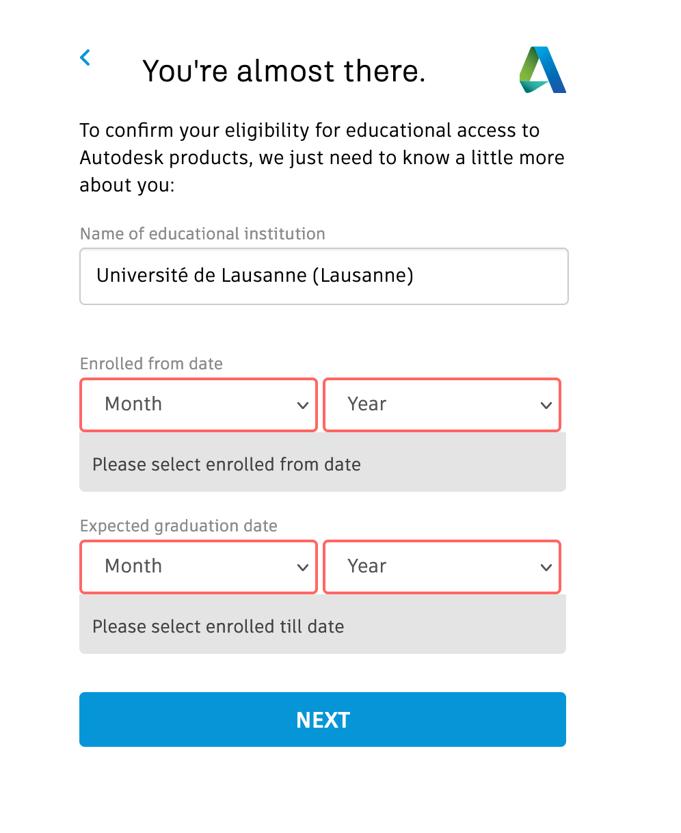Click the eligibility confirmation paragraph text
The height and width of the screenshot is (833, 681).
click(x=321, y=157)
